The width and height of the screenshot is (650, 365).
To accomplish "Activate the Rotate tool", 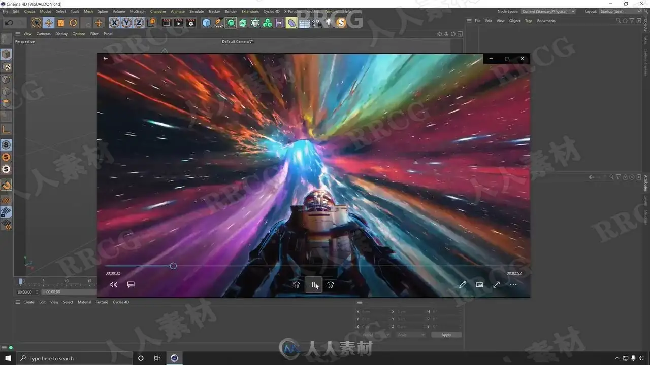I will coord(73,23).
